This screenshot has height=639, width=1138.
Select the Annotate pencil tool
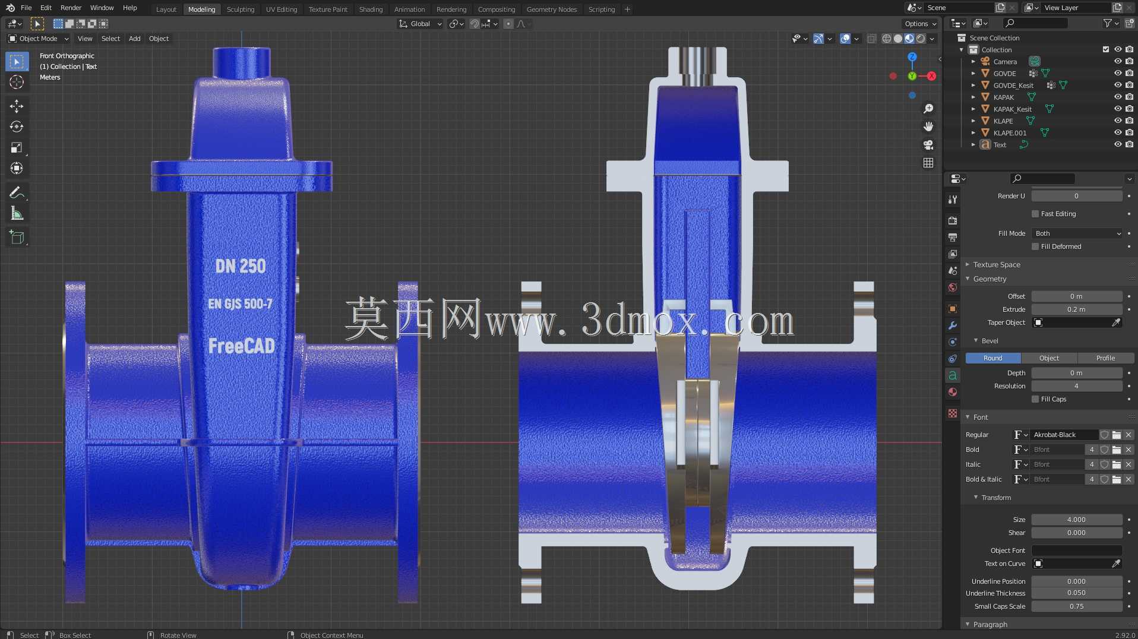tap(17, 192)
